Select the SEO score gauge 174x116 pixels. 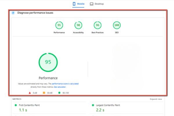tap(117, 26)
